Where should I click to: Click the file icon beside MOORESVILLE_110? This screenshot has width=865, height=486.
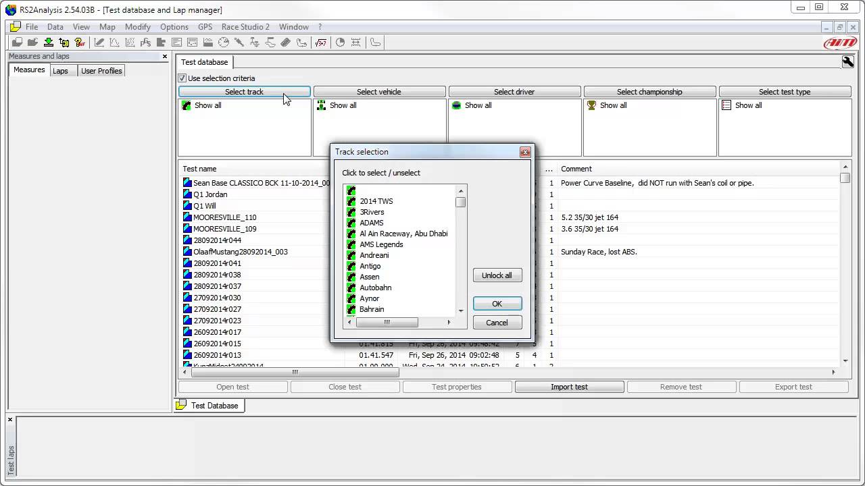(x=187, y=217)
